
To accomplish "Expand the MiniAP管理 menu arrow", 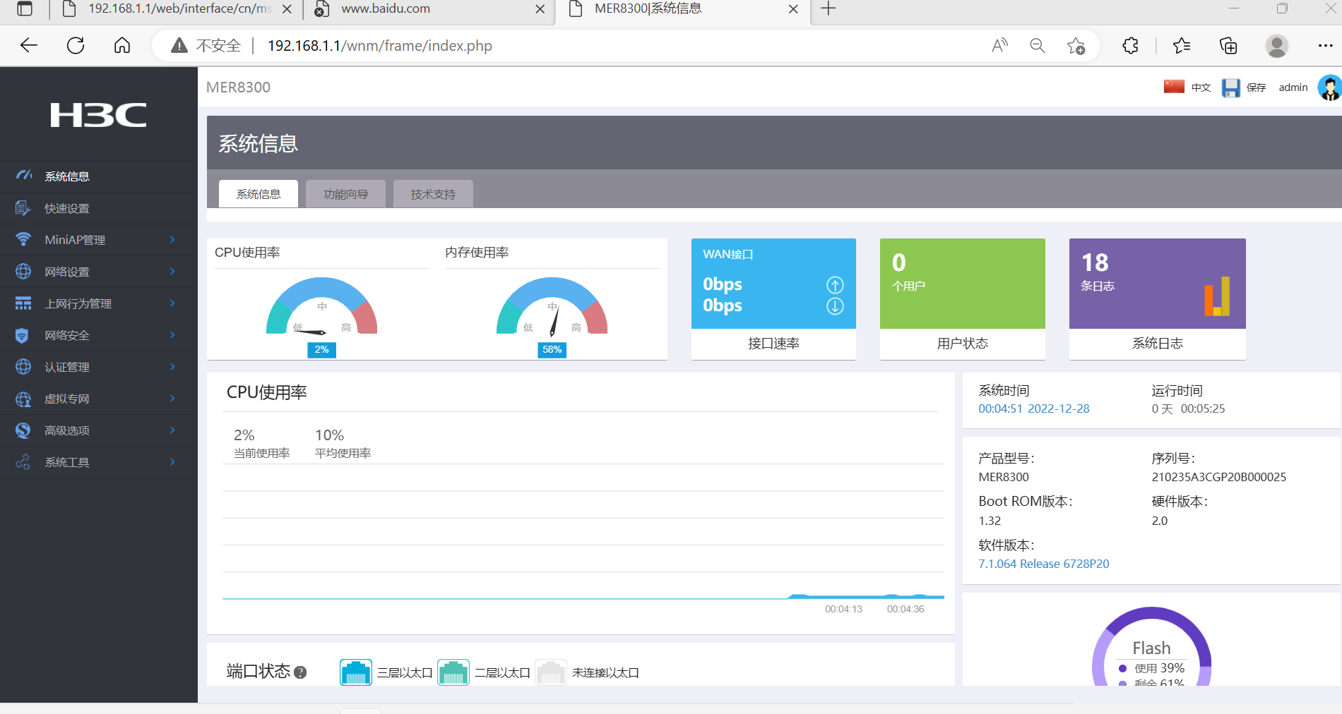I will (172, 240).
